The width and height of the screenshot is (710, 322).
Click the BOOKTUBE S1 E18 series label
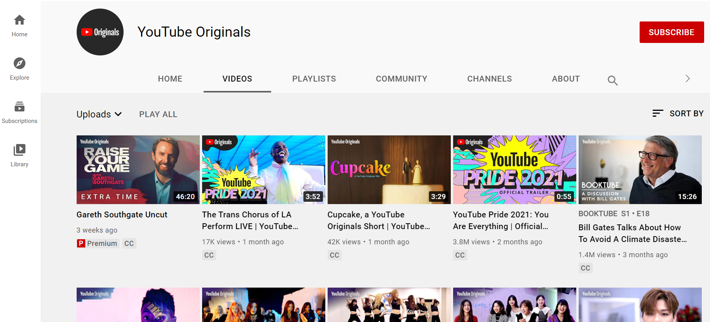coord(614,214)
